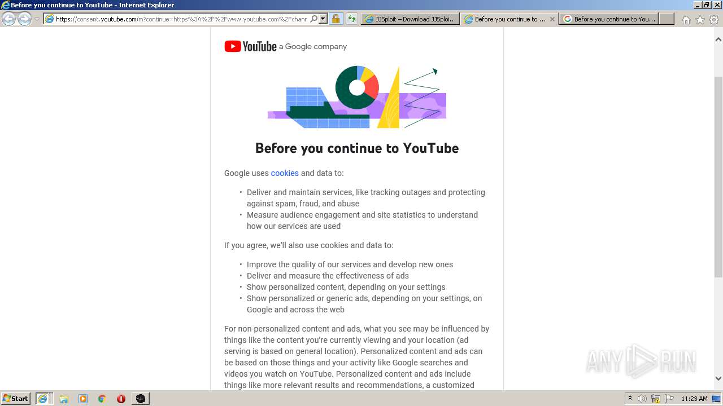The width and height of the screenshot is (723, 406).
Task: Click the scrollbar down arrow
Action: (x=718, y=378)
